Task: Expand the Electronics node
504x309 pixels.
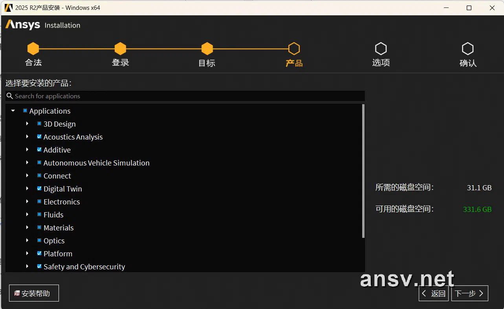Action: click(27, 202)
